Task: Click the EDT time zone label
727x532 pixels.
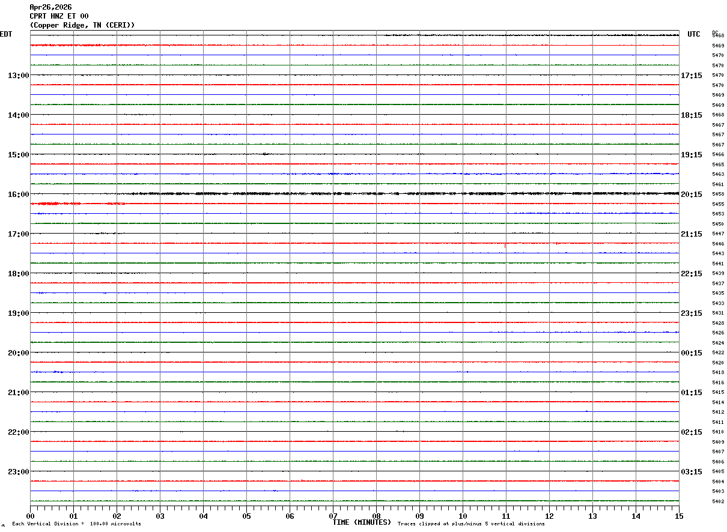Action: coord(6,34)
